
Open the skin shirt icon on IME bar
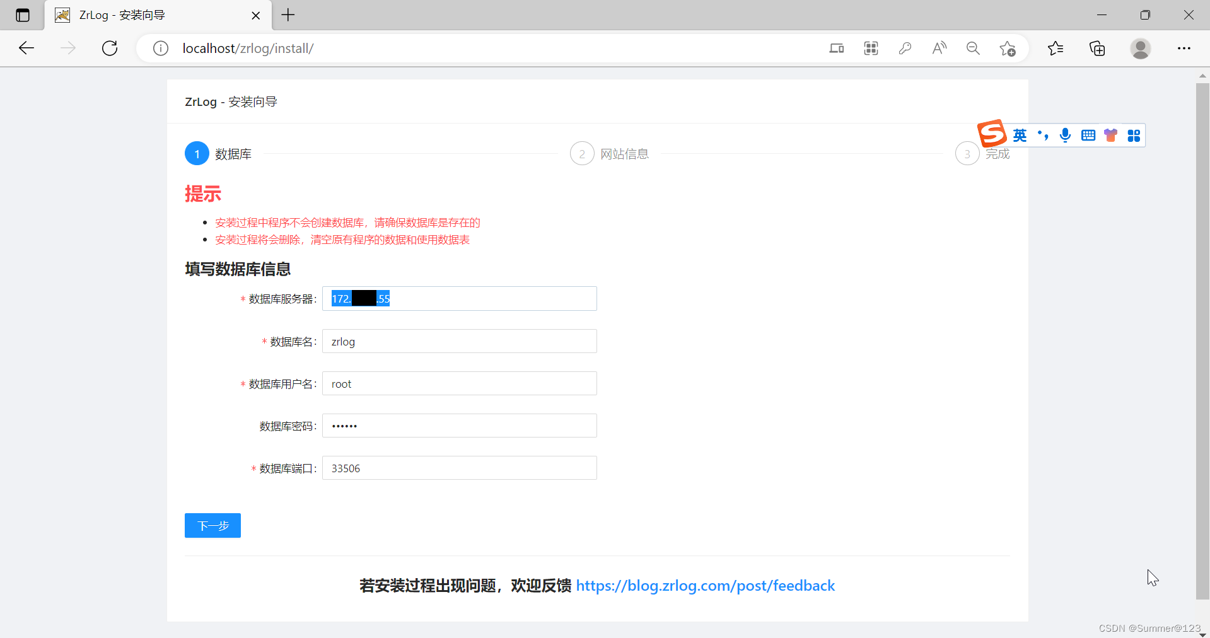coord(1110,136)
